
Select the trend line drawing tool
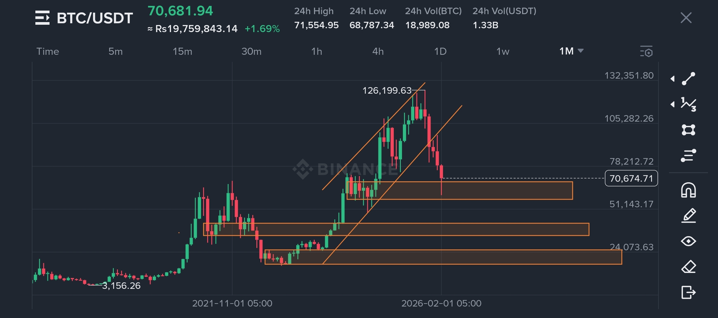[689, 79]
